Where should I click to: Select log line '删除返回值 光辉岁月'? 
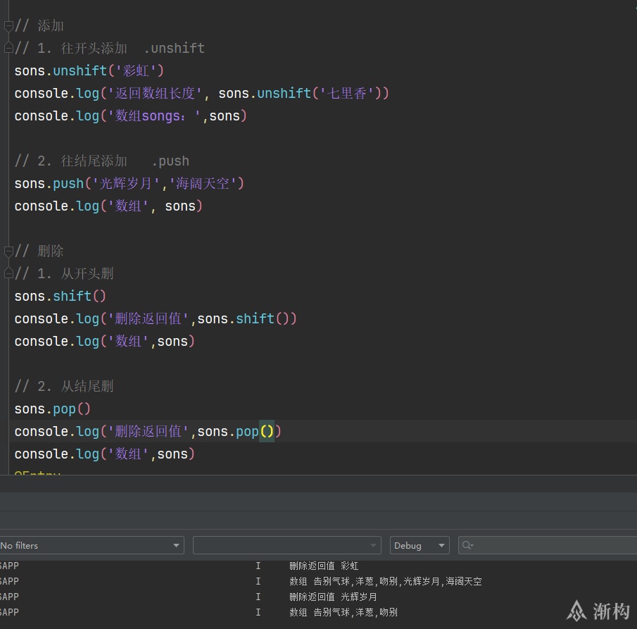pyautogui.click(x=333, y=597)
